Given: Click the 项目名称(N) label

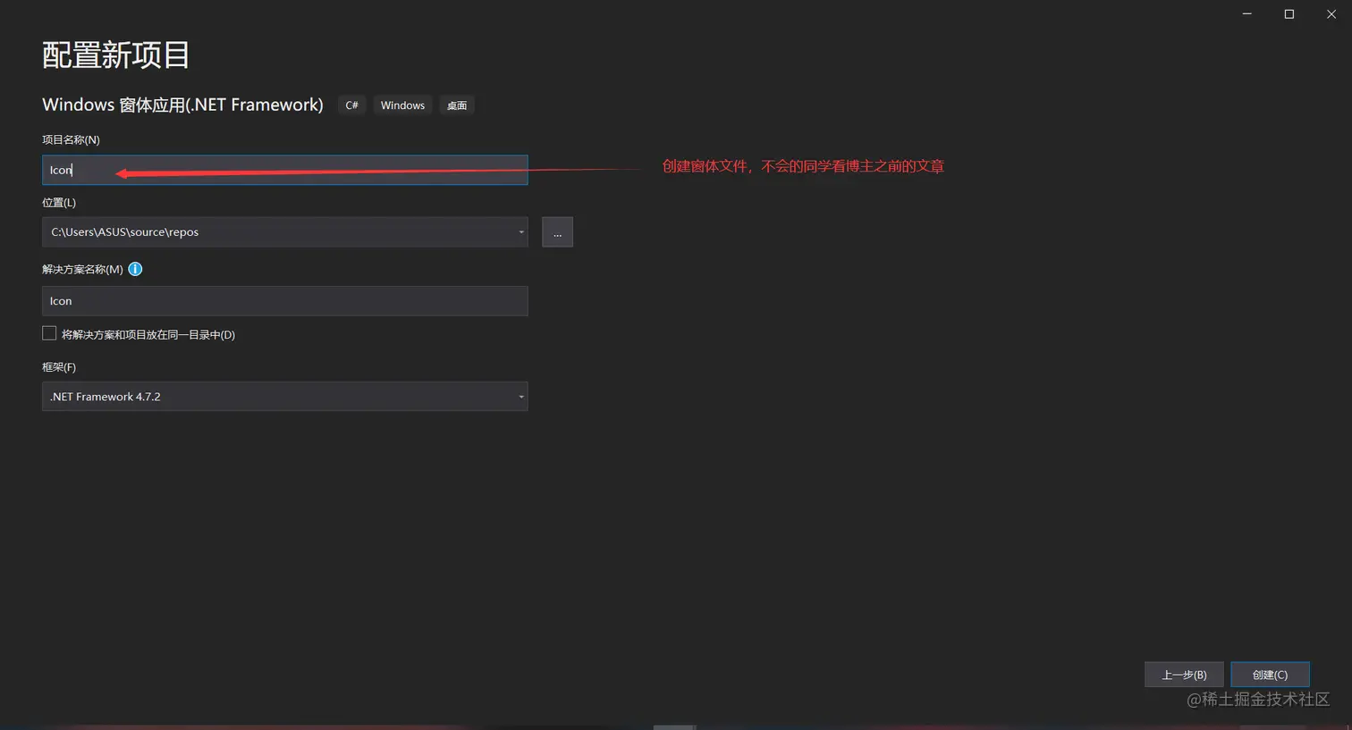Looking at the screenshot, I should (x=71, y=139).
